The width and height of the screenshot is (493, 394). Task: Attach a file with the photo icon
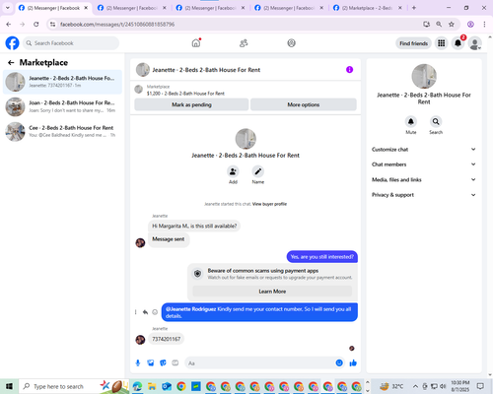coord(151,362)
